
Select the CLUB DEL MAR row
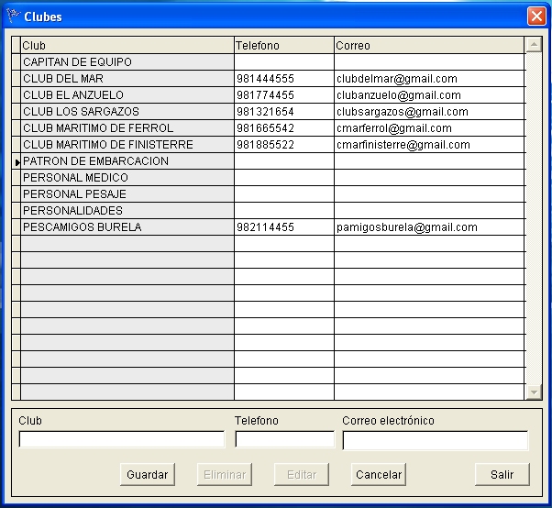pyautogui.click(x=127, y=79)
